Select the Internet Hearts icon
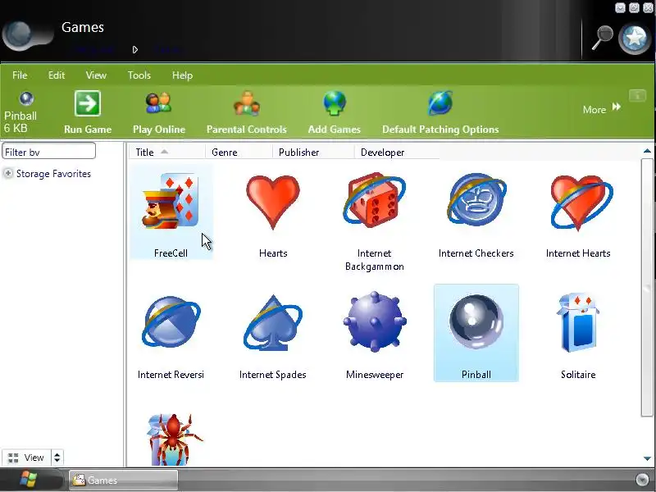 (581, 203)
